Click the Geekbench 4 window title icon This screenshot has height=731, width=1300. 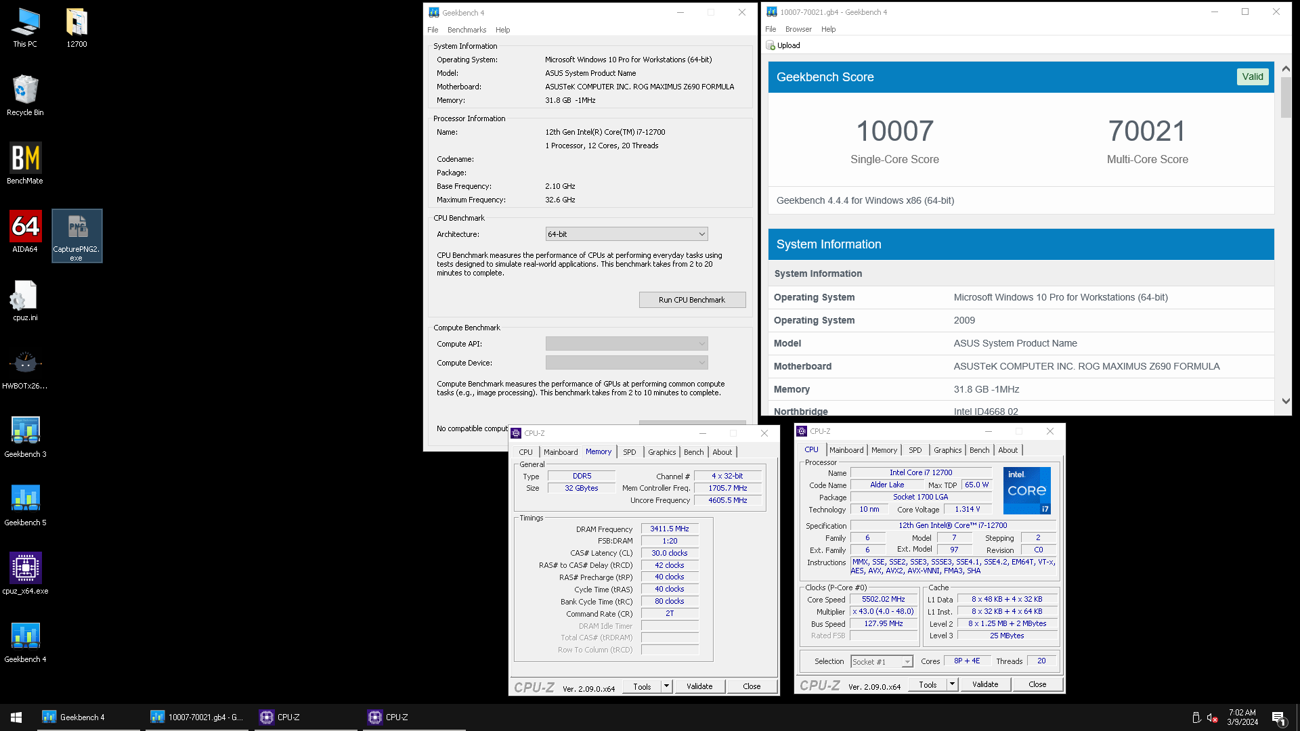pos(434,12)
